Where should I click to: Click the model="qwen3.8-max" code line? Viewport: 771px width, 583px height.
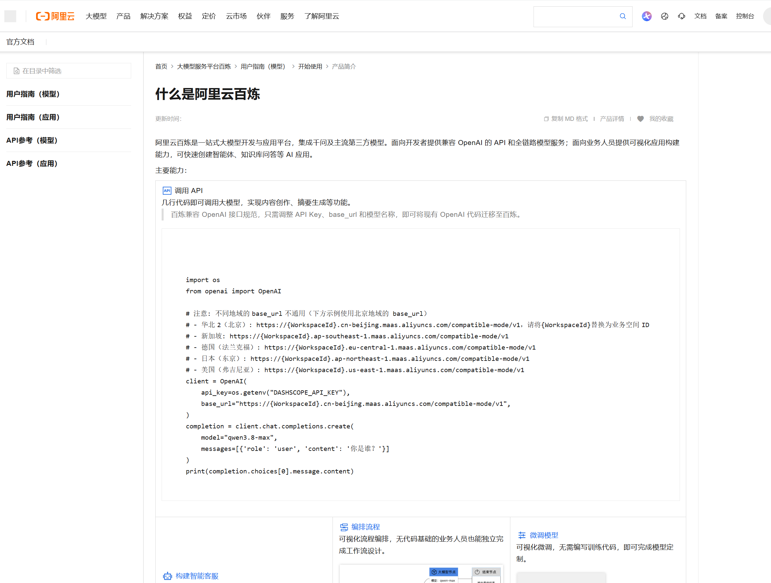(239, 437)
